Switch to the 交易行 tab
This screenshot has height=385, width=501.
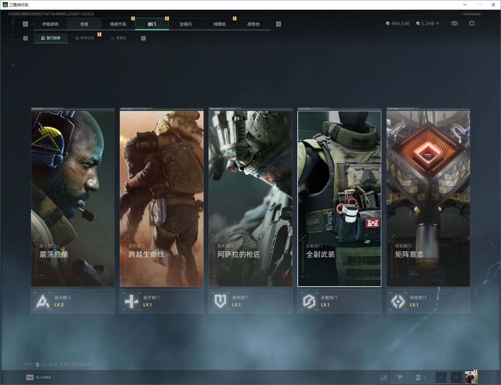point(186,24)
